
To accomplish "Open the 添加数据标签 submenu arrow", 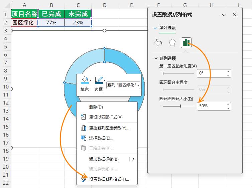I will click(133, 159).
